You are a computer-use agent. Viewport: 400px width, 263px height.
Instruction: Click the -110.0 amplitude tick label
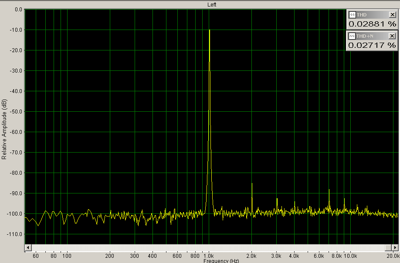(x=15, y=234)
